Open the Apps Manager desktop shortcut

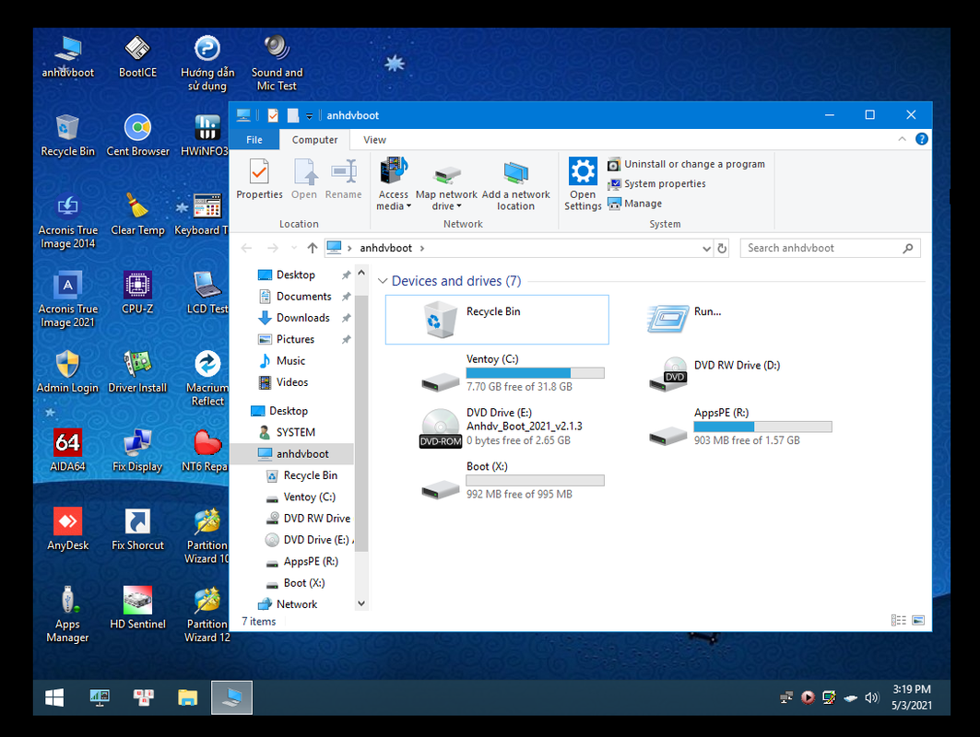(67, 614)
